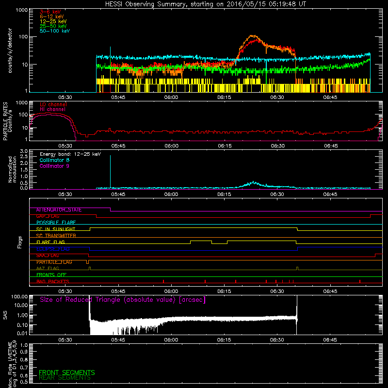This screenshot has width=388, height=388.
Task: Click the 'LO channel' legend label
Action: [53, 104]
